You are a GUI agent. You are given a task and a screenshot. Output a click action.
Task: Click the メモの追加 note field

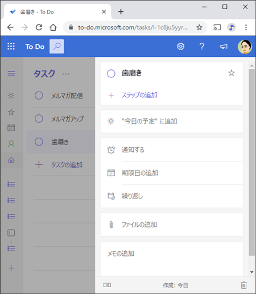tap(172, 259)
